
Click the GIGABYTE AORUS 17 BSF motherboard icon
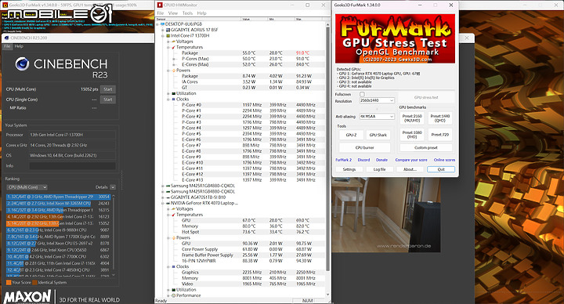[x=168, y=30]
